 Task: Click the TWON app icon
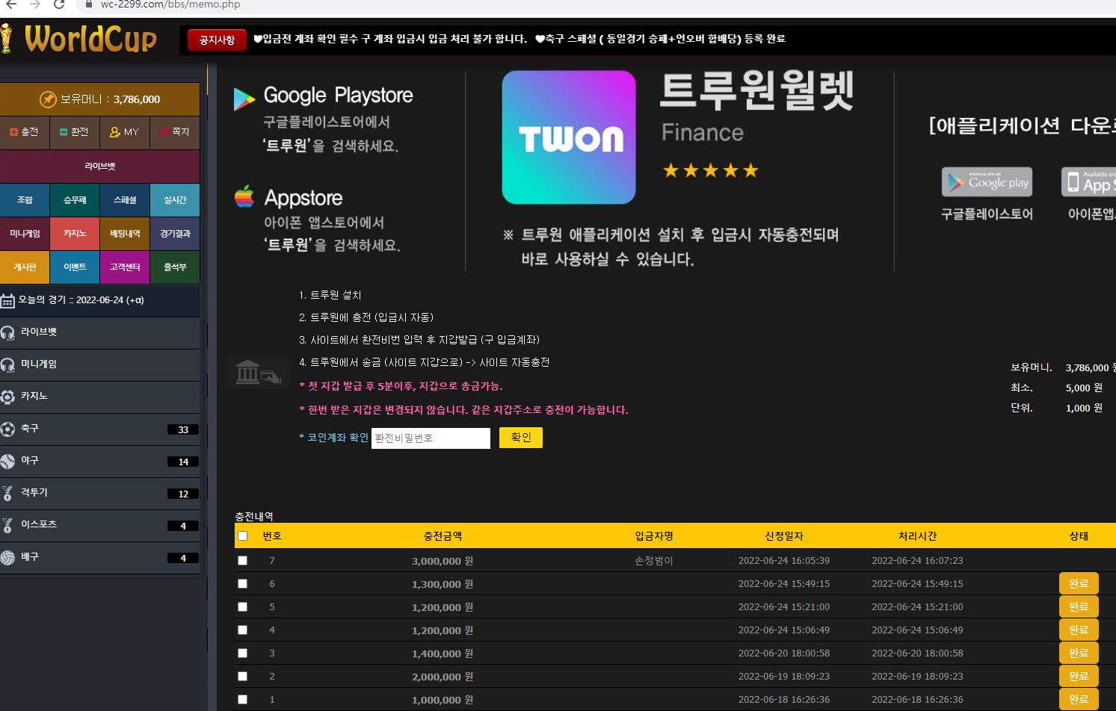click(x=569, y=137)
